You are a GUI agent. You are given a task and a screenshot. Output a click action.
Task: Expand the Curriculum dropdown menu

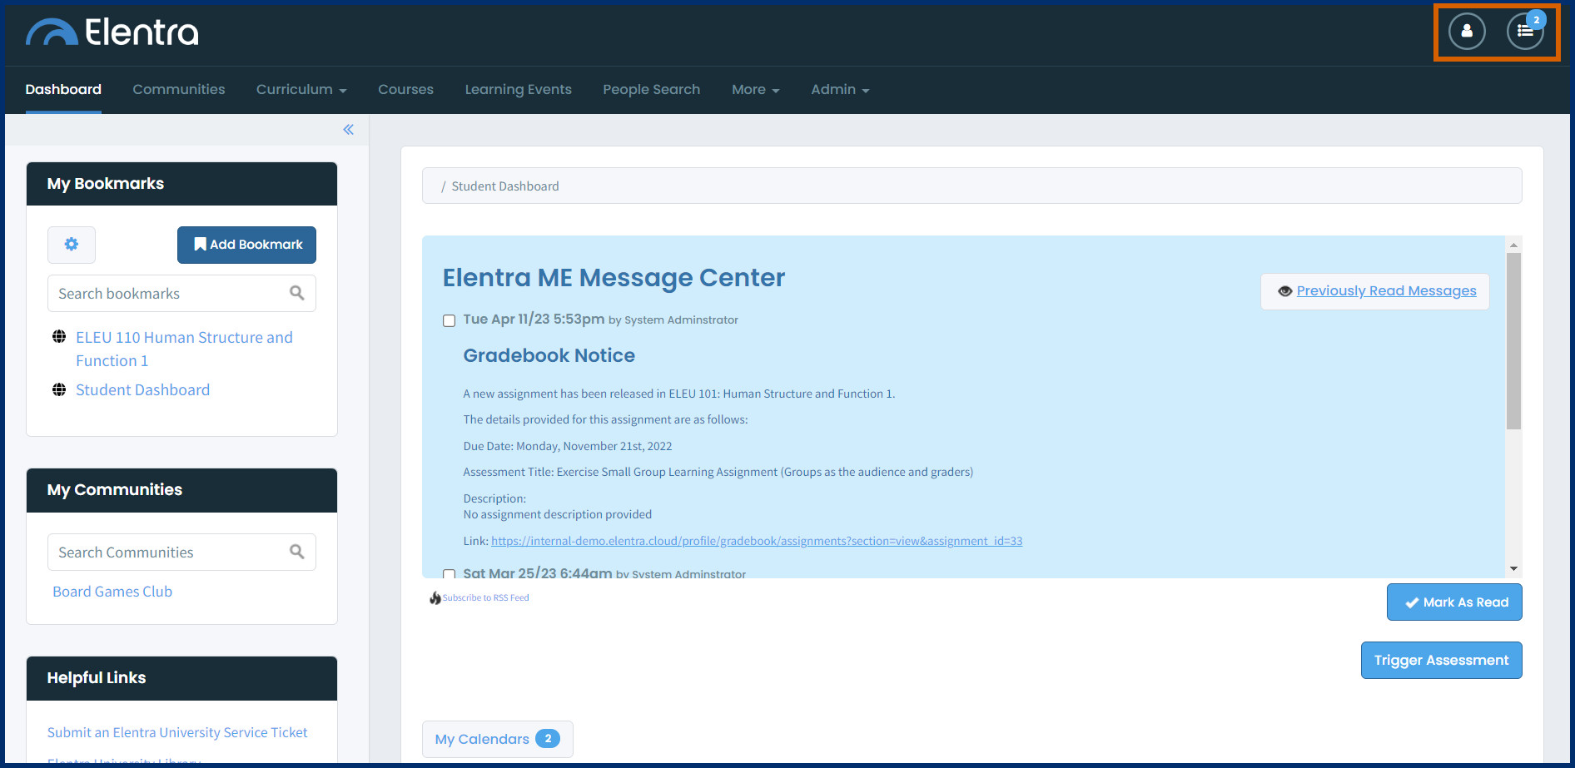pyautogui.click(x=301, y=90)
